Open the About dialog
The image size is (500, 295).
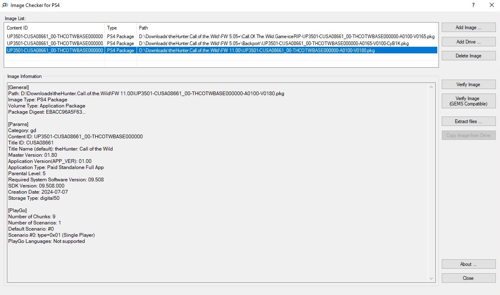click(468, 264)
